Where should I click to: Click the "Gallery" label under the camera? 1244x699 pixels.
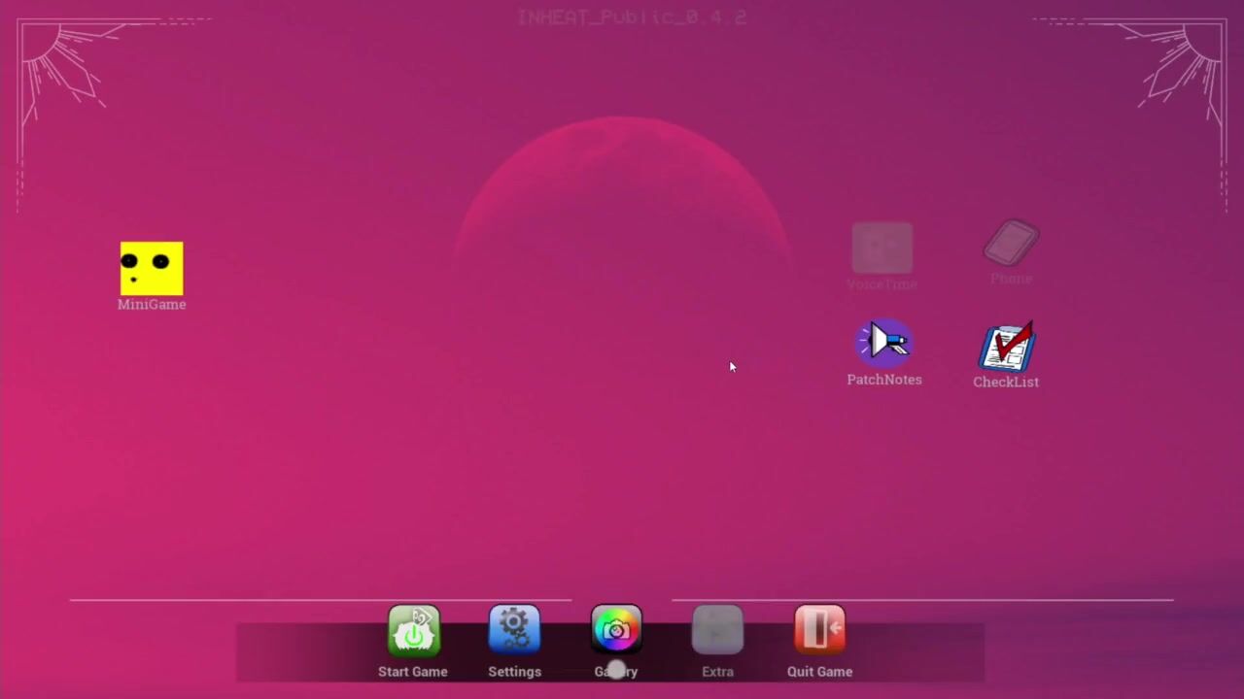point(616,672)
